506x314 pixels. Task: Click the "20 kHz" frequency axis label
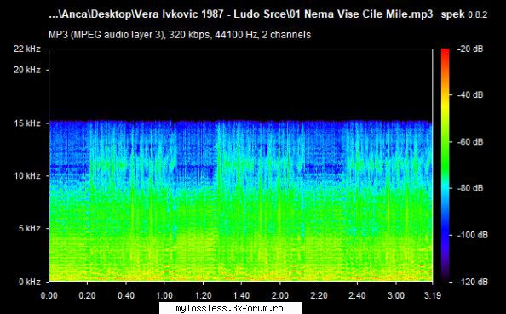click(26, 70)
